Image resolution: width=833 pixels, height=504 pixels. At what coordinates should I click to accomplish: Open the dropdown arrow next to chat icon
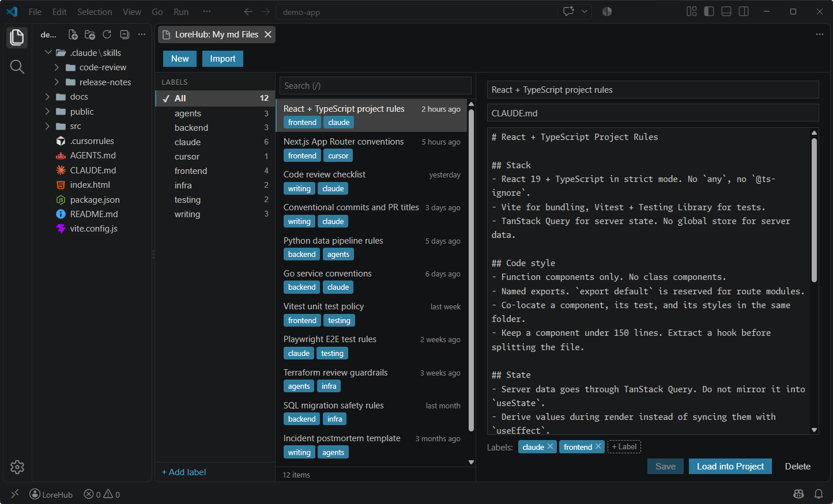click(584, 12)
